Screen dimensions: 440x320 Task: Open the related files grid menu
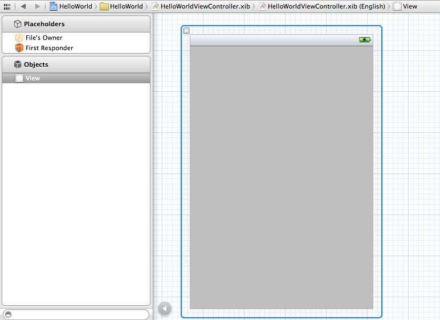click(x=7, y=6)
